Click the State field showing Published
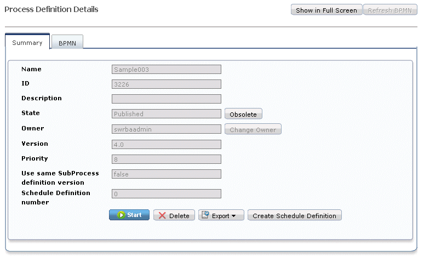This screenshot has height=257, width=424. click(x=167, y=113)
